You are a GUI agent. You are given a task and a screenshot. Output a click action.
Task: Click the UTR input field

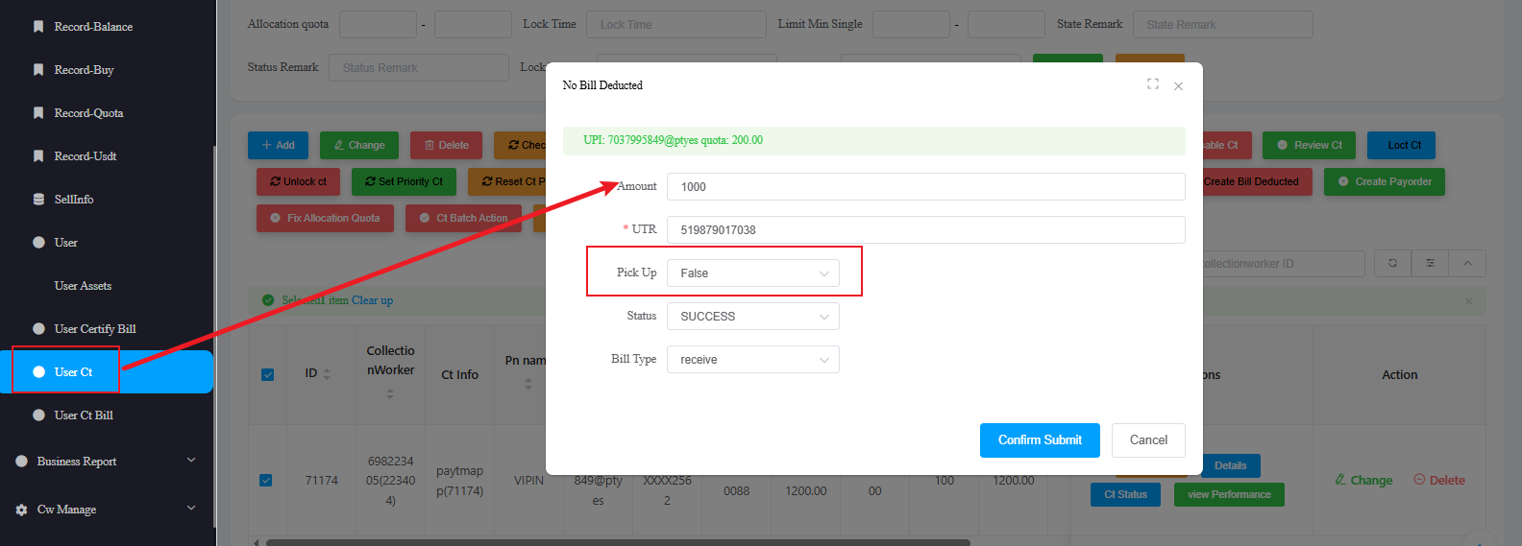click(924, 230)
